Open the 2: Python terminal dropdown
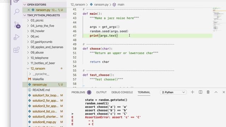Image resolution: width=226 pixels, height=127 pixels. pyautogui.click(x=173, y=92)
